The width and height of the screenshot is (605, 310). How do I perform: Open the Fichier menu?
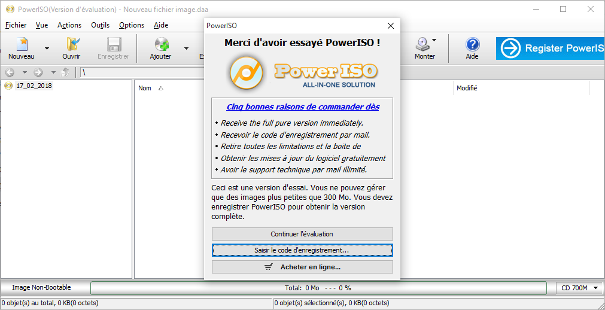16,25
